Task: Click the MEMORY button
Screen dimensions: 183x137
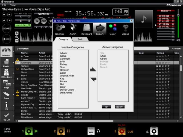Action: pyautogui.click(x=166, y=11)
